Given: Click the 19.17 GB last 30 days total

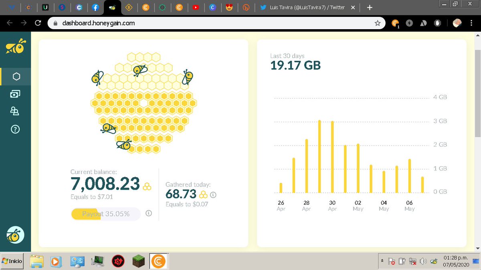Looking at the screenshot, I should tap(295, 65).
